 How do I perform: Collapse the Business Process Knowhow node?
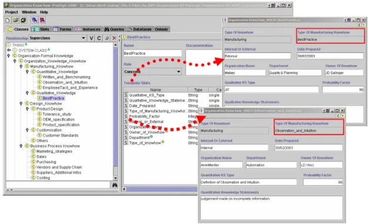tap(21, 146)
